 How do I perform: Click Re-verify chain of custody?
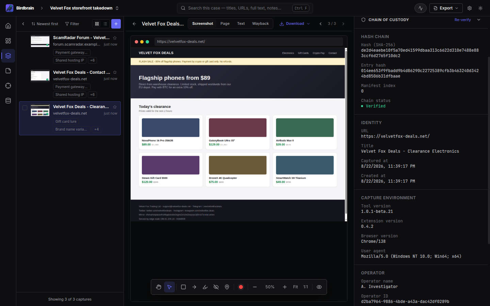(462, 20)
